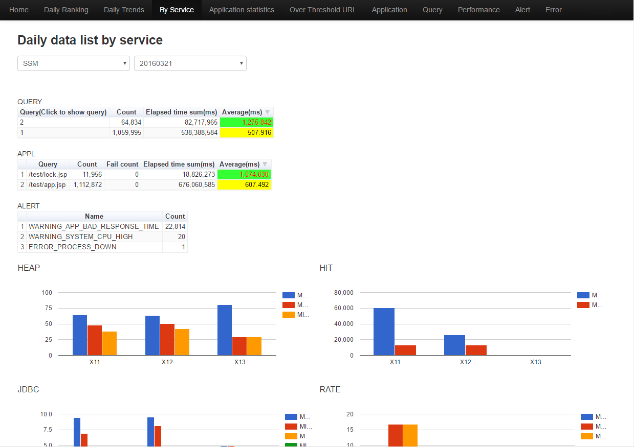
Task: Click red X11 bar in HIT chart
Action: point(405,350)
